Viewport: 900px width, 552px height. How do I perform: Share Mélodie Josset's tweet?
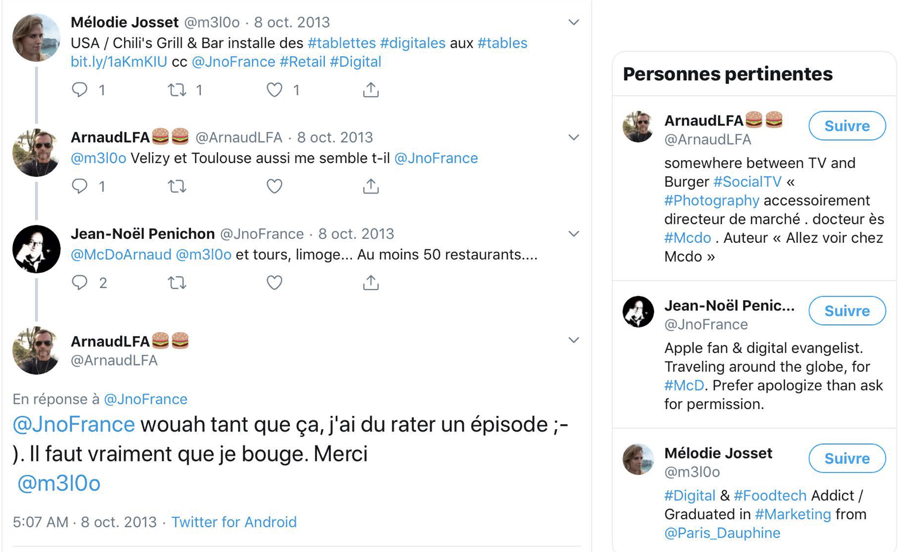tap(371, 90)
